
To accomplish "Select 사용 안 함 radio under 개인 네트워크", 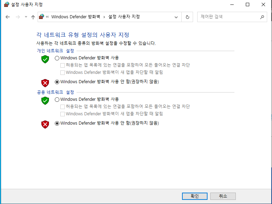I will coord(57,82).
